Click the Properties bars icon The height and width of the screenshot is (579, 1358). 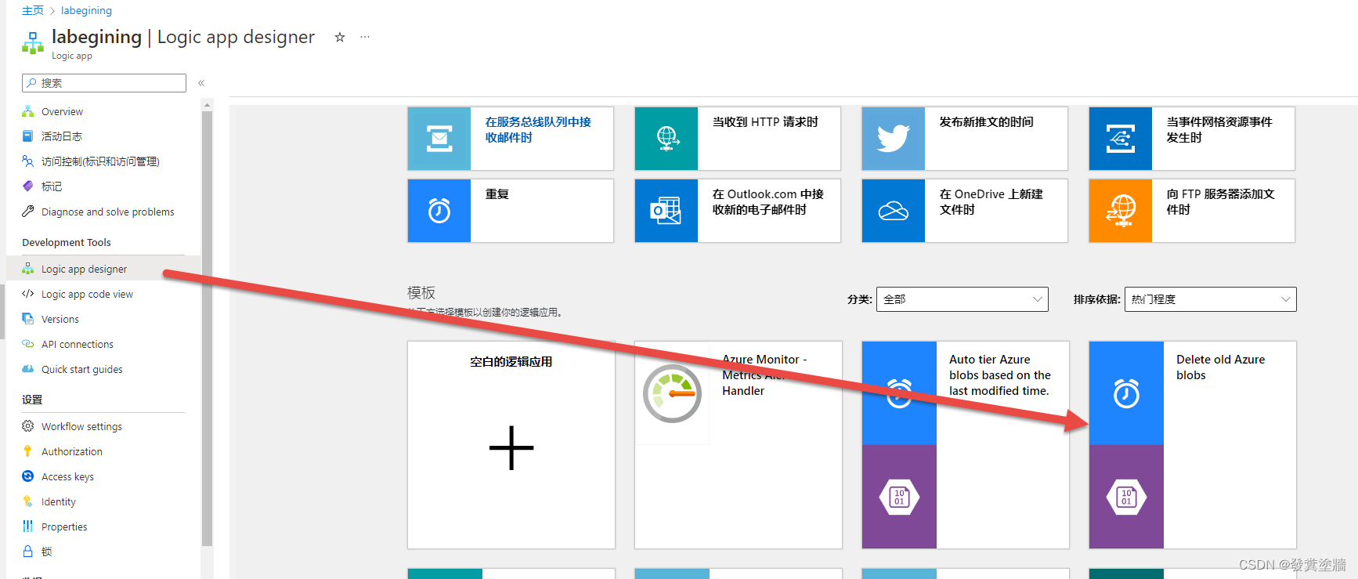tap(28, 527)
